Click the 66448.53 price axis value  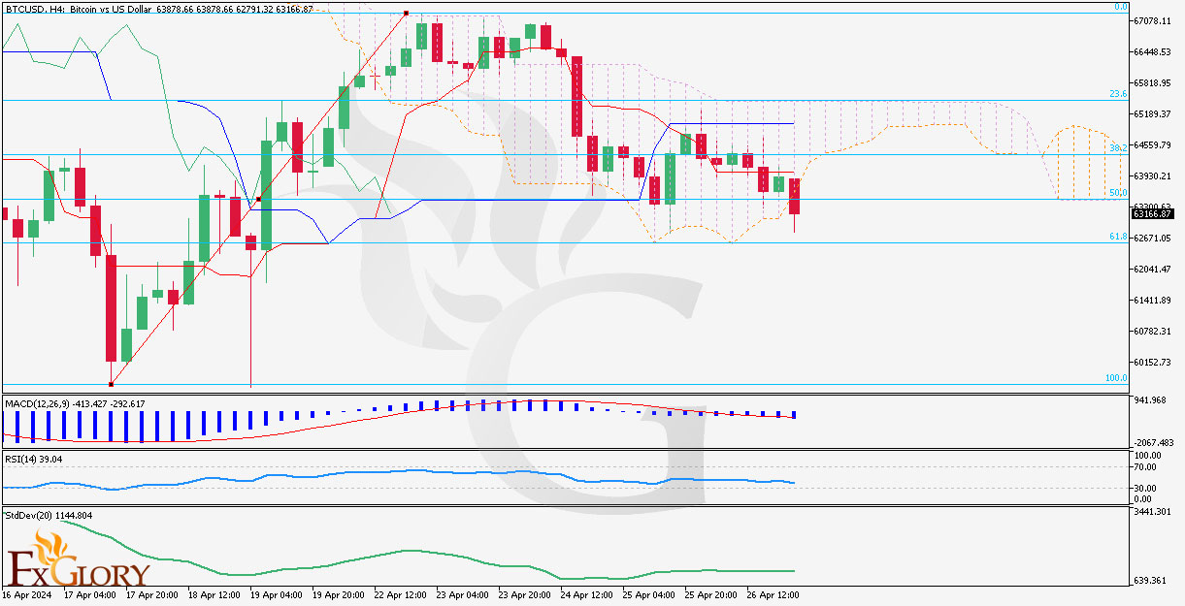[1152, 51]
